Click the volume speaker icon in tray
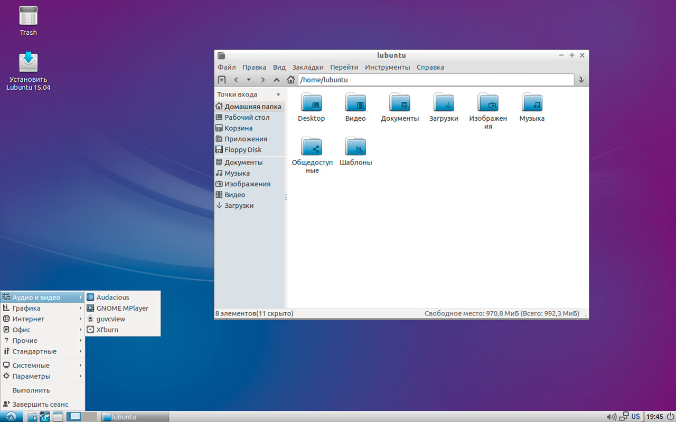 (x=611, y=417)
